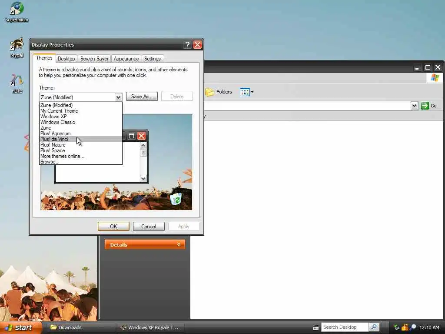Image resolution: width=445 pixels, height=334 pixels.
Task: Expand the Explorer address bar dropdown
Action: pyautogui.click(x=414, y=106)
